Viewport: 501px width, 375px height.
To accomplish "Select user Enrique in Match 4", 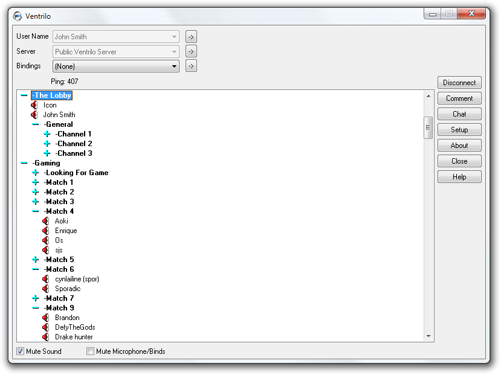I will (x=66, y=231).
